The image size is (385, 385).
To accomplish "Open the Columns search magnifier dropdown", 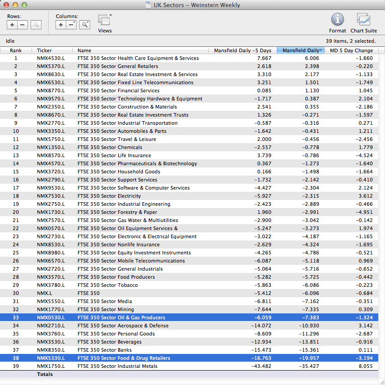I will click(x=84, y=25).
